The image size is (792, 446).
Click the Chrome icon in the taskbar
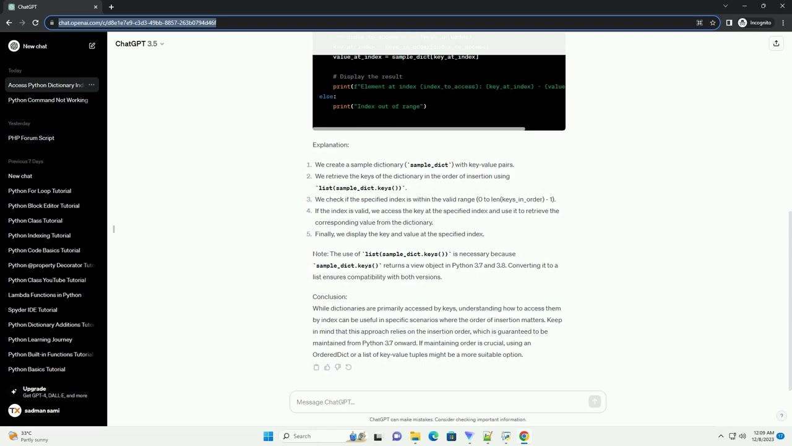click(x=524, y=436)
